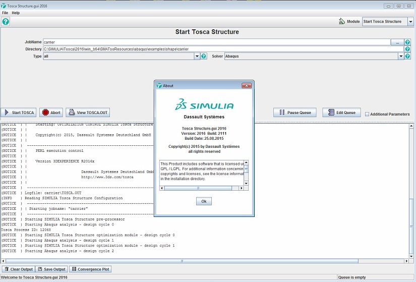416x282 pixels.
Task: Click the Tosca icon in About title bar
Action: pyautogui.click(x=159, y=85)
